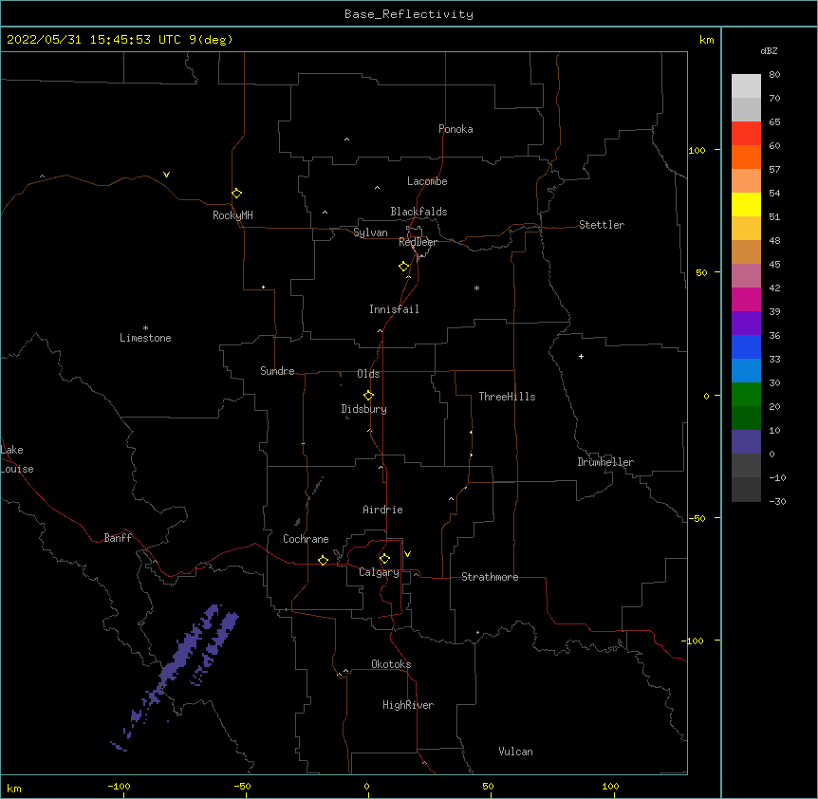
Task: Click the white plus marker north of Drumheller
Action: (581, 356)
